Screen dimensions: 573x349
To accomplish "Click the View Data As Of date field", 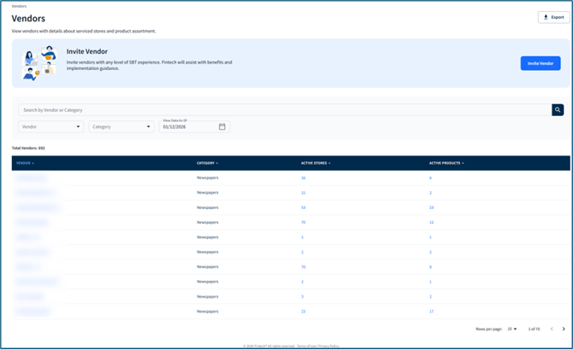I will pyautogui.click(x=188, y=127).
